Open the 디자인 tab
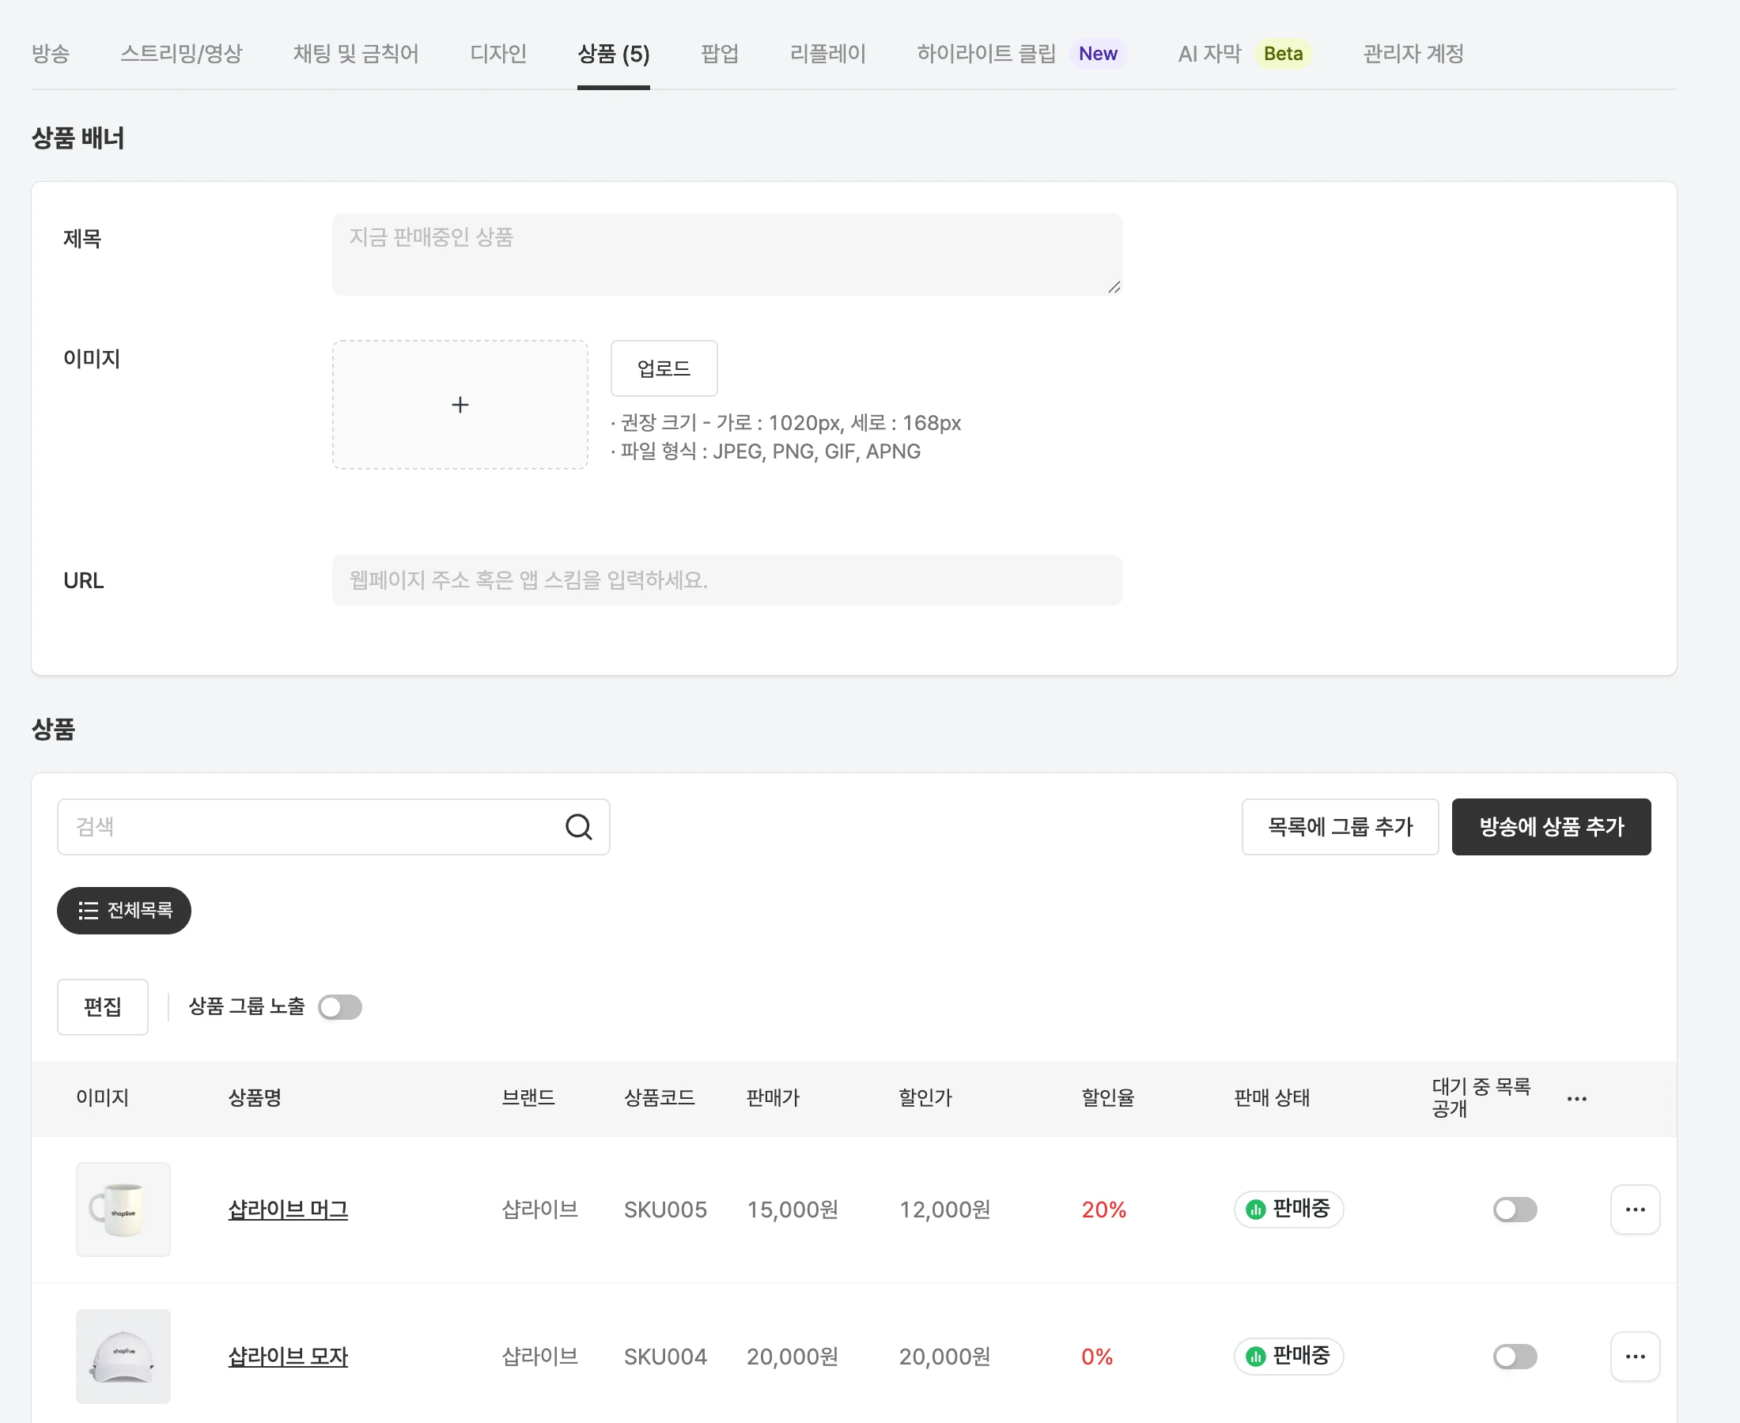 [497, 54]
